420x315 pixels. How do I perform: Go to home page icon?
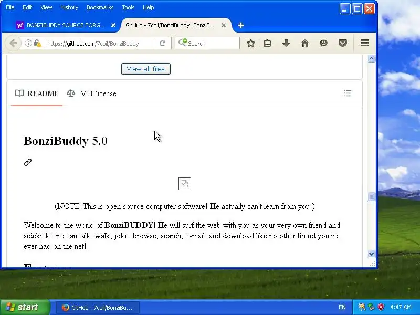pyautogui.click(x=305, y=43)
